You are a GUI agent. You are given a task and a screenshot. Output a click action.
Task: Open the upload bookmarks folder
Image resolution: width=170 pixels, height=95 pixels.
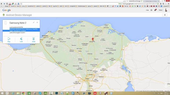pyautogui.click(x=39, y=6)
